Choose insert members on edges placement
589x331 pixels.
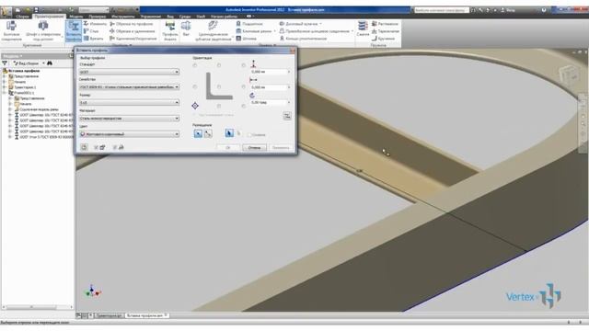(198, 133)
